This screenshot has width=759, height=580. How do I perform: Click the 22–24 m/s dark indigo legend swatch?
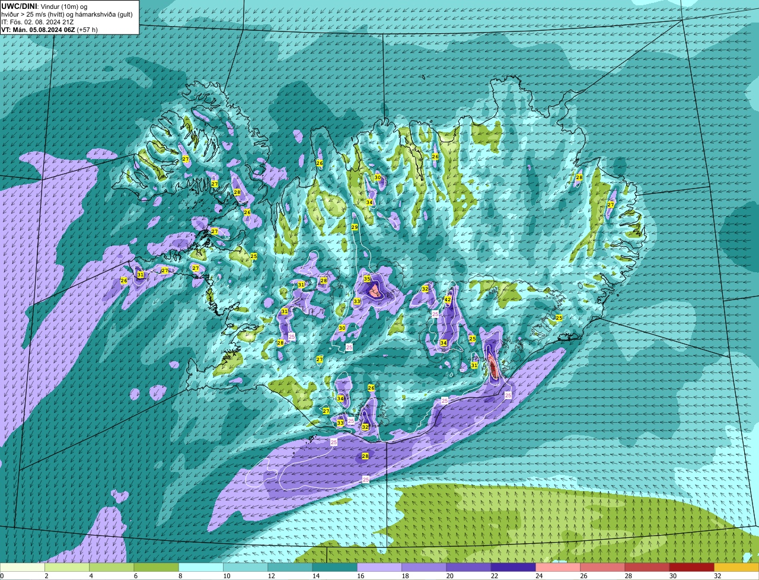pyautogui.click(x=514, y=568)
